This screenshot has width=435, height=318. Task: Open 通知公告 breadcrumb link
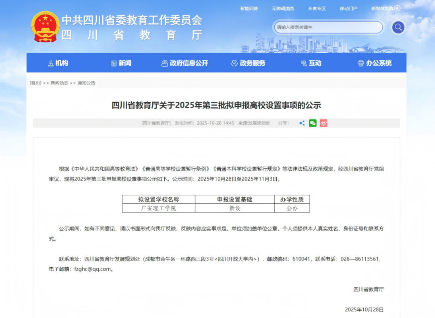pos(86,83)
